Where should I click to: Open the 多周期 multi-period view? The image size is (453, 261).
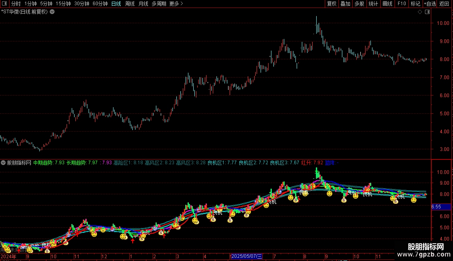(159, 4)
